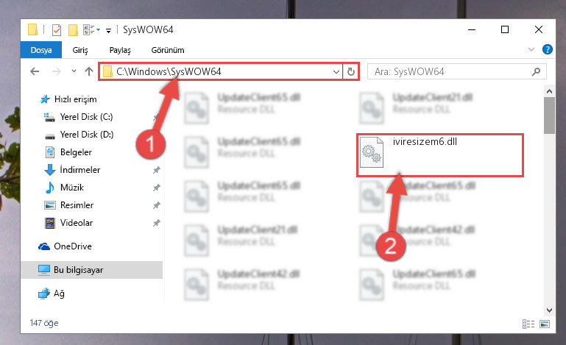Switch to the Görünüm tab

(x=168, y=50)
